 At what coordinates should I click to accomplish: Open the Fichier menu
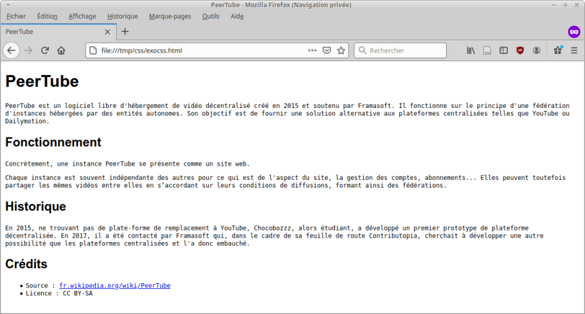[x=16, y=17]
